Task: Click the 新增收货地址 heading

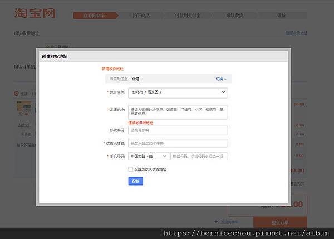Action: 112,69
